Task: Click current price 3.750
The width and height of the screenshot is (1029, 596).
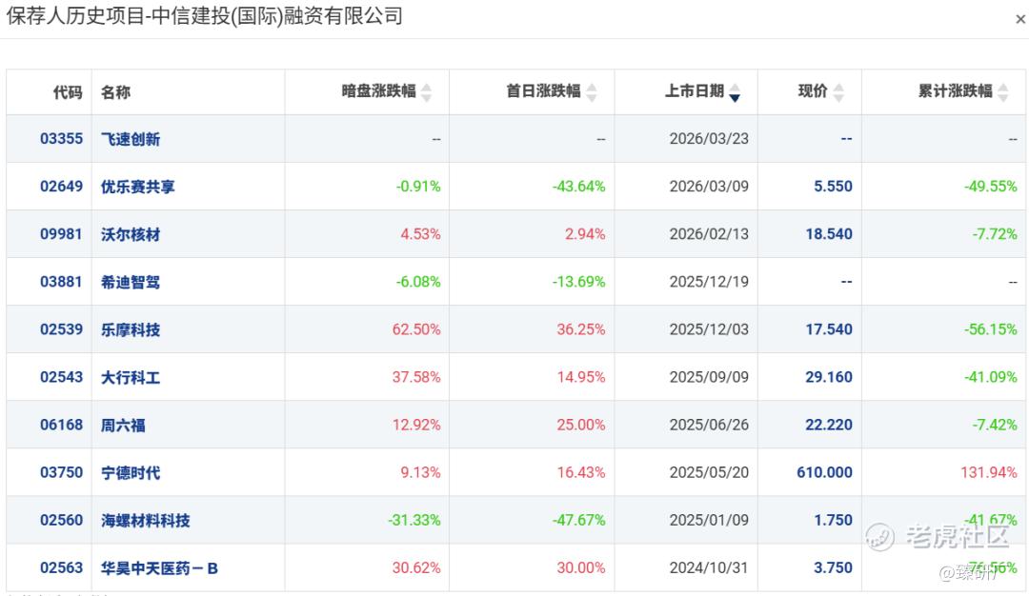Action: click(x=833, y=567)
